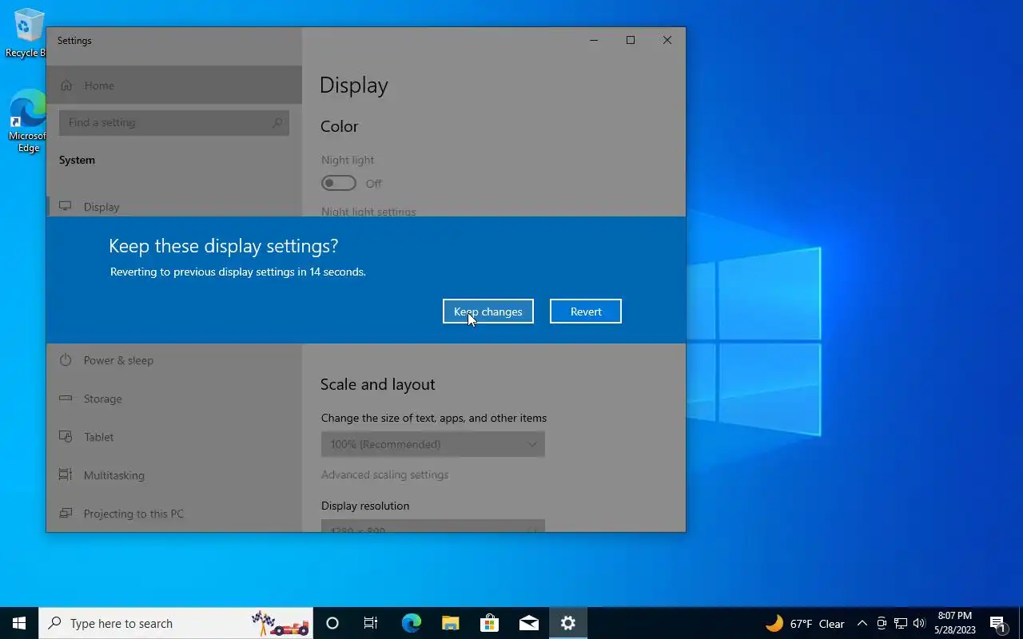Launch Microsoft Edge from the taskbar
1023x639 pixels.
pos(411,623)
